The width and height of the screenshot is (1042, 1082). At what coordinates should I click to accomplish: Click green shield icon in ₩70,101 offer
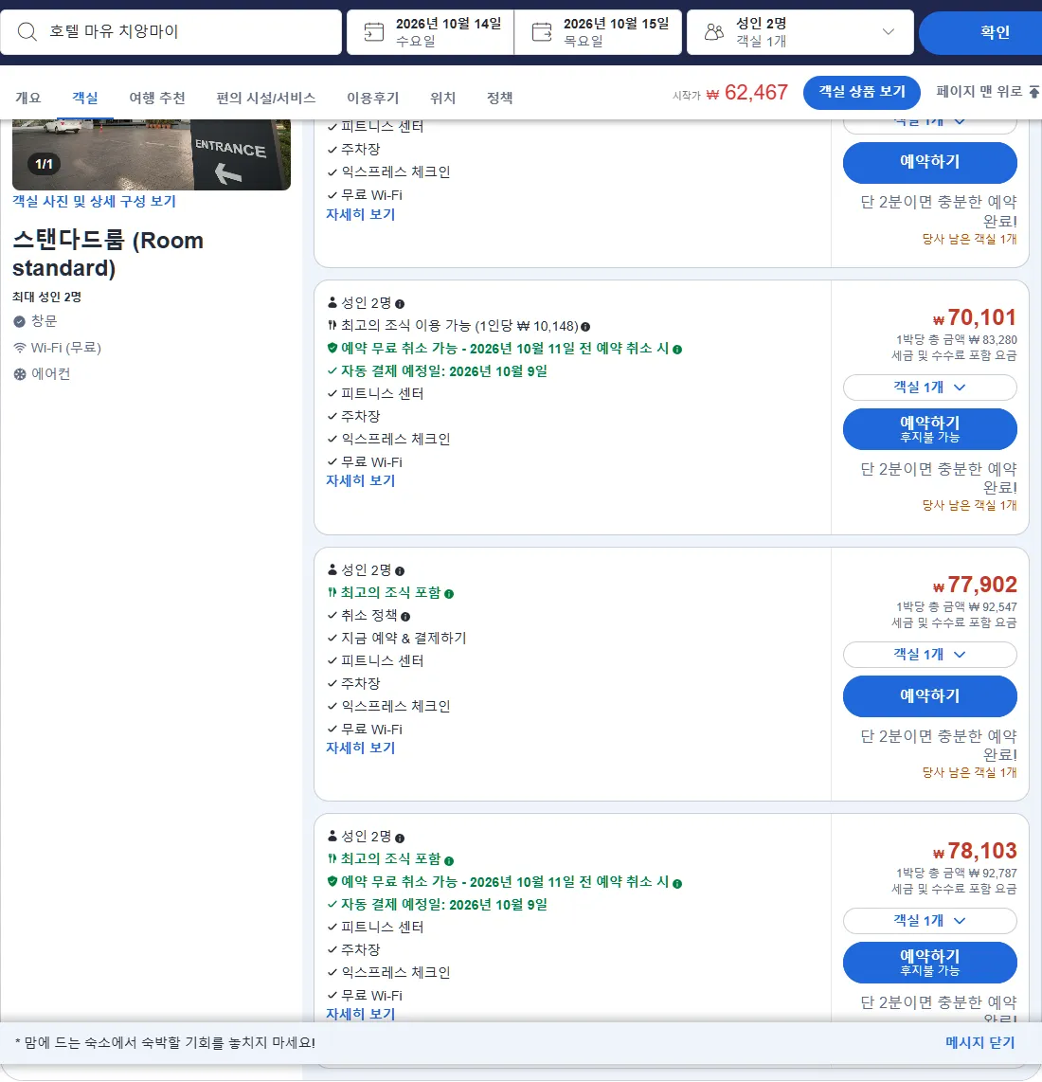(x=332, y=348)
